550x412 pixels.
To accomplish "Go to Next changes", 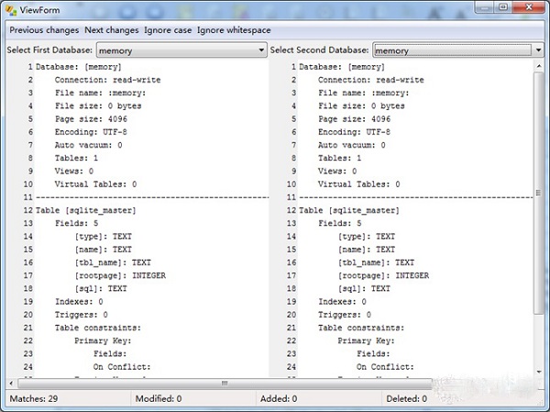I will (x=111, y=30).
